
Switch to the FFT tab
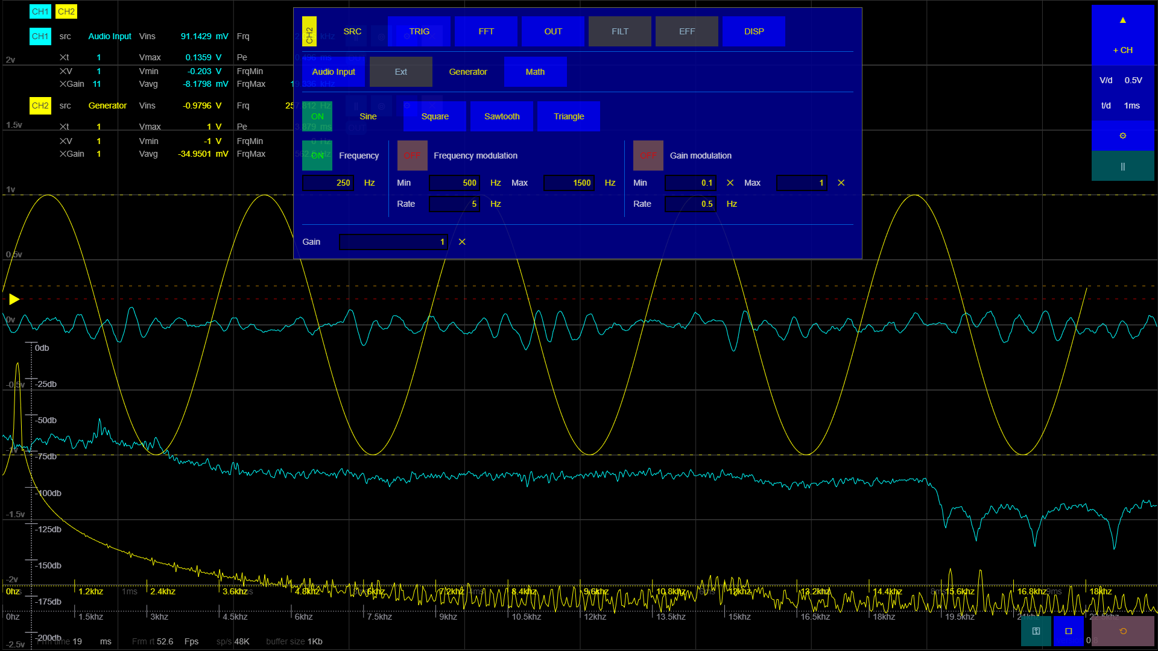486,31
